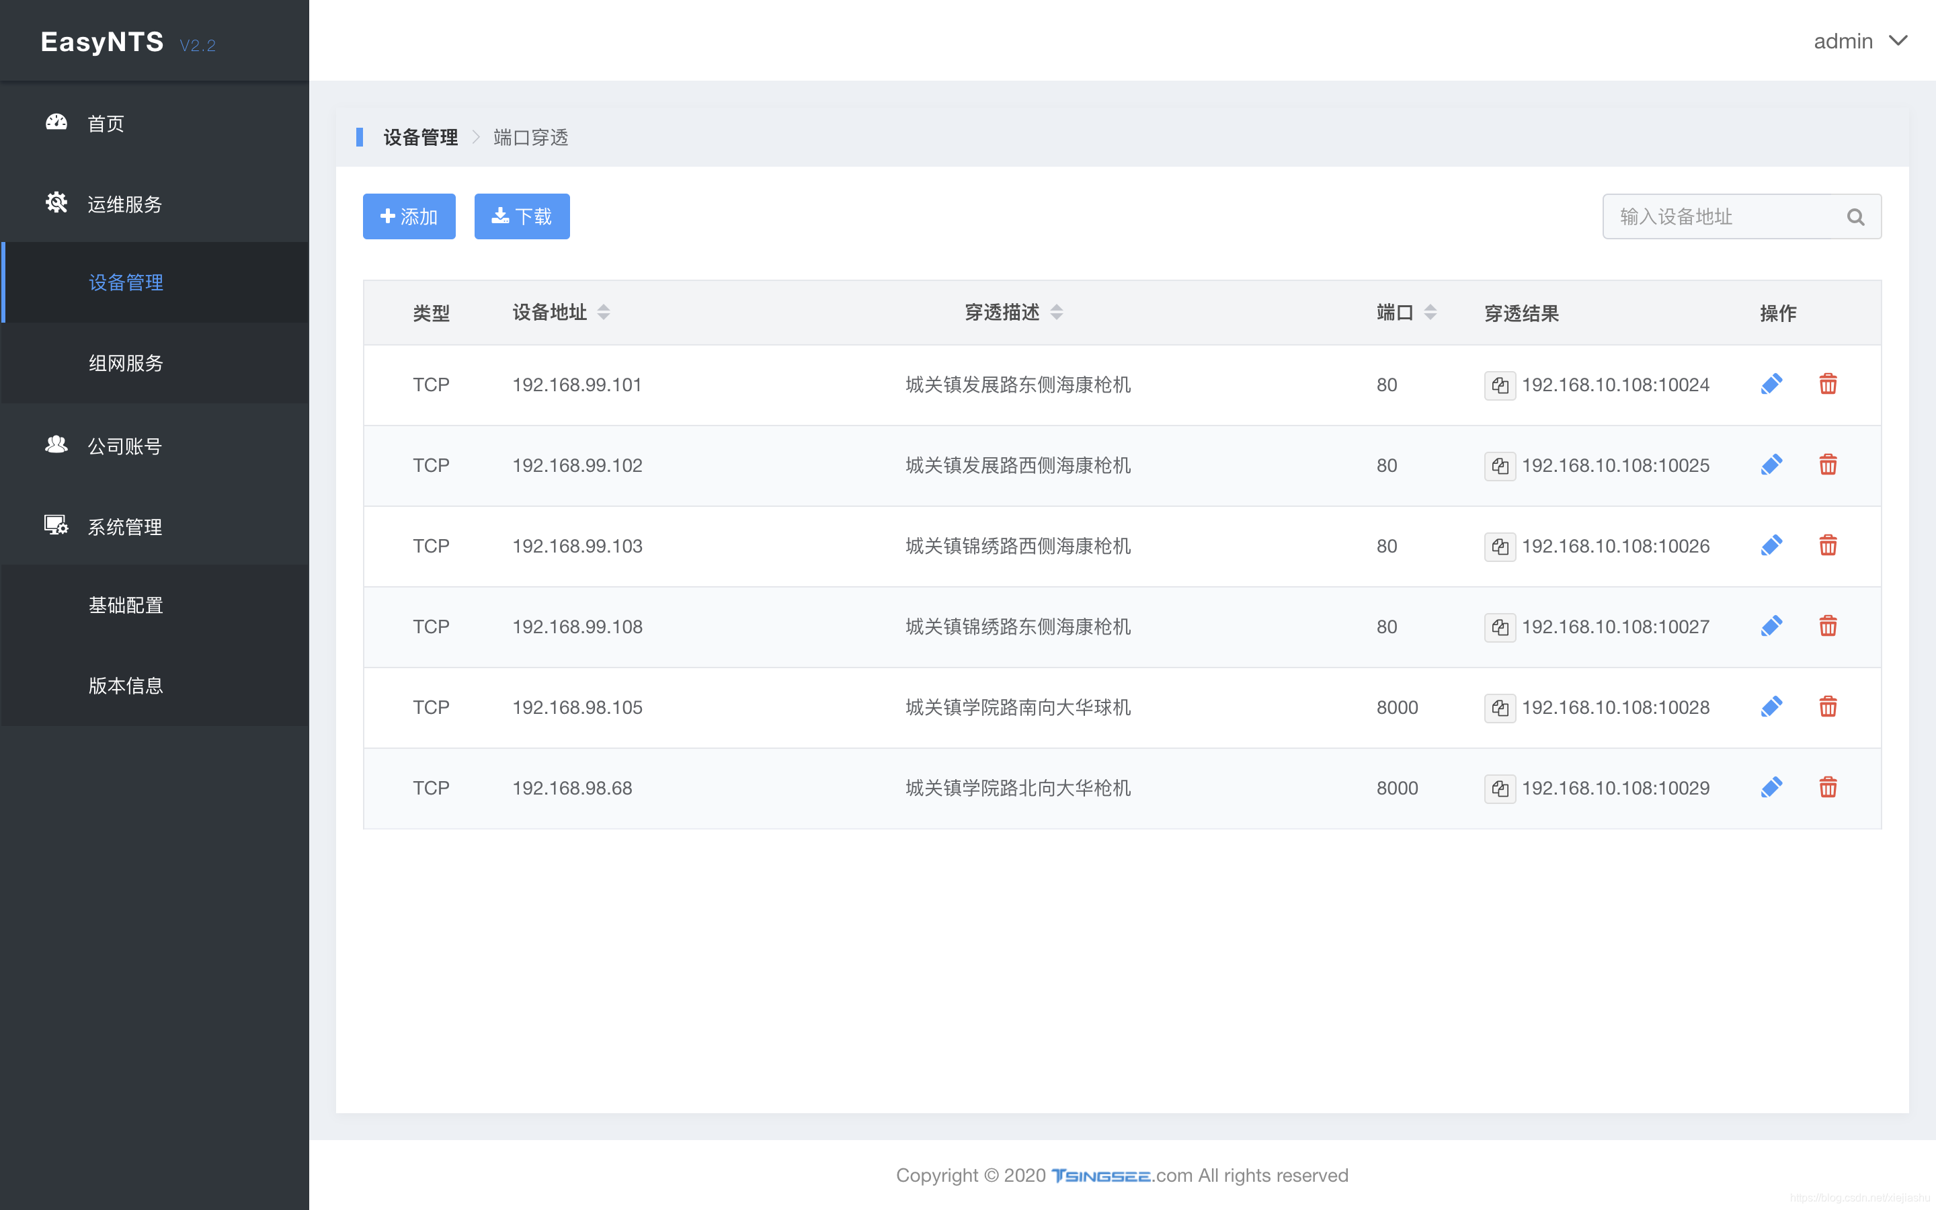Delete the 192.168.98.105 row

point(1828,707)
